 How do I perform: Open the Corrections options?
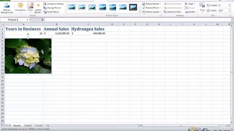(20, 8)
